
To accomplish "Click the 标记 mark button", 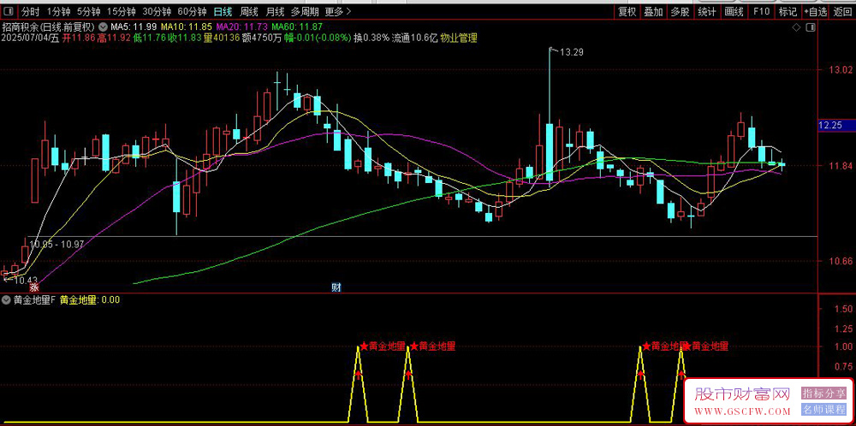I will click(788, 11).
